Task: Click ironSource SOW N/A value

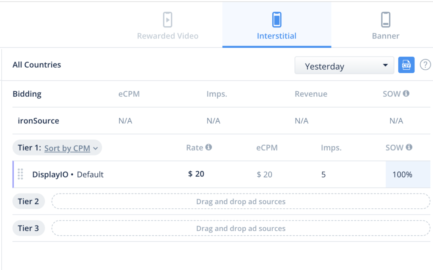Action: 396,121
